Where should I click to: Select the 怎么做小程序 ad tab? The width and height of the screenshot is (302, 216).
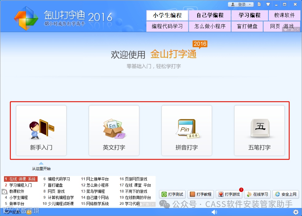[x=210, y=27]
